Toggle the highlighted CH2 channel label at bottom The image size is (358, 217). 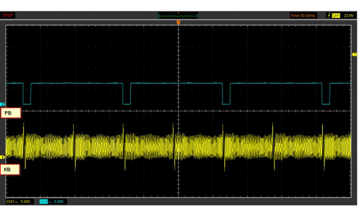tap(43, 202)
